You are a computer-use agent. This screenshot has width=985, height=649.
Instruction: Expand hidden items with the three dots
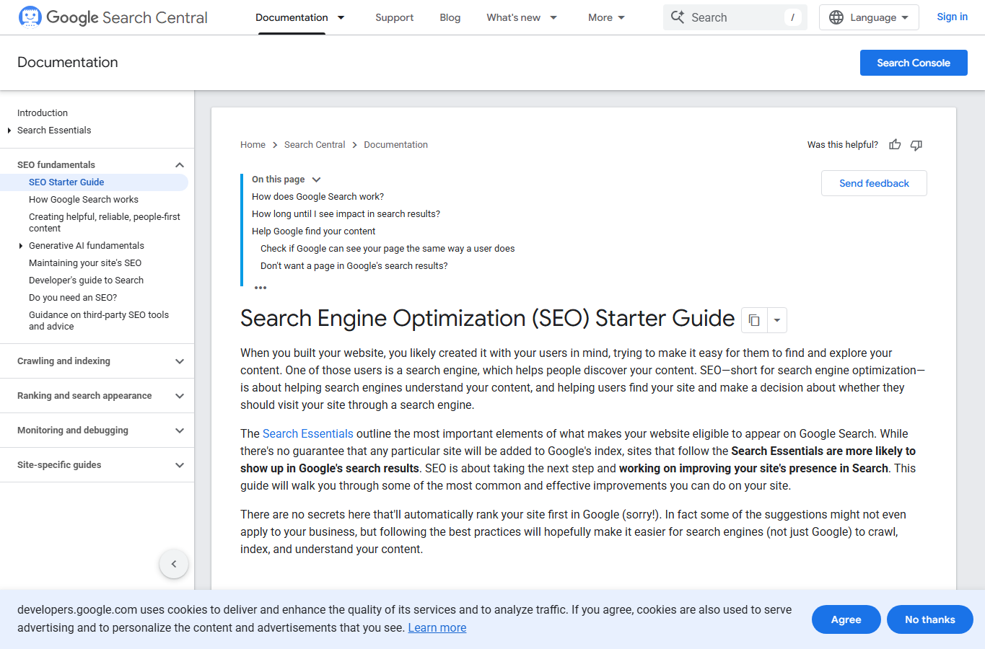coord(261,288)
